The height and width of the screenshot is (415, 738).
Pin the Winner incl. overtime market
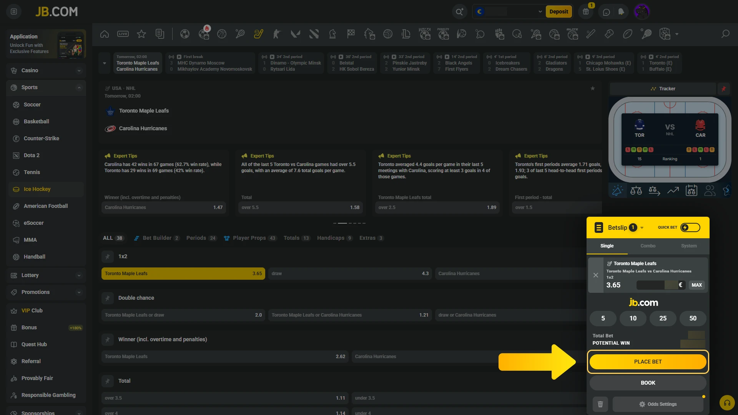[x=108, y=339]
